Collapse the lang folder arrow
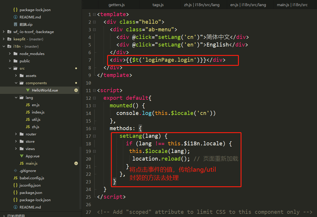317x217 pixels. coord(16,97)
